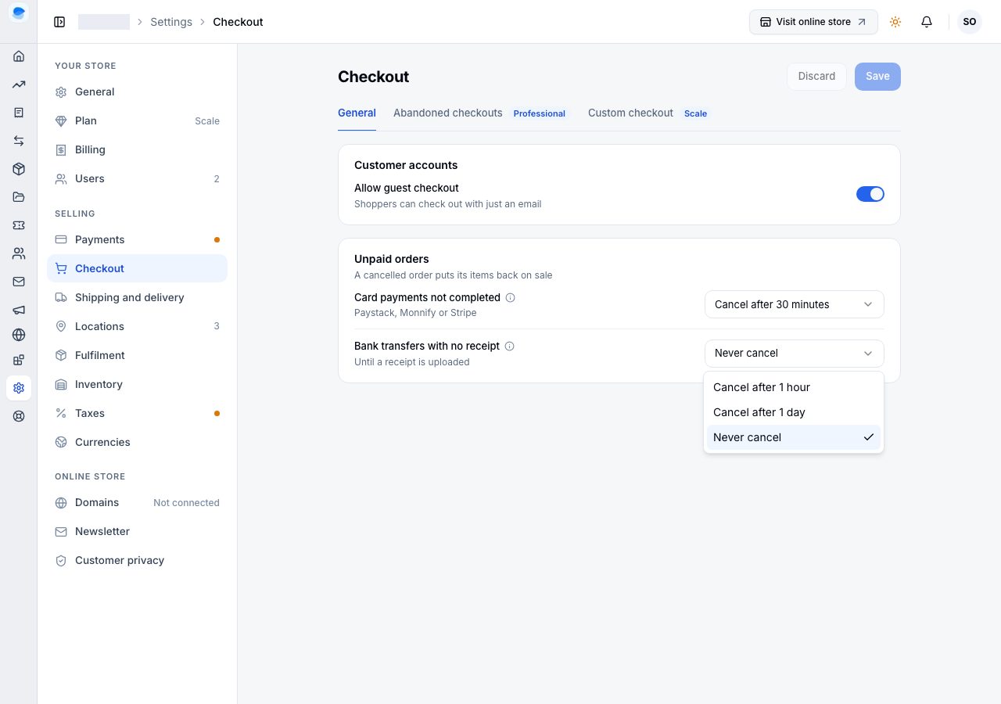Open the box (products) icon in the rail
This screenshot has width=1001, height=704.
coord(19,169)
